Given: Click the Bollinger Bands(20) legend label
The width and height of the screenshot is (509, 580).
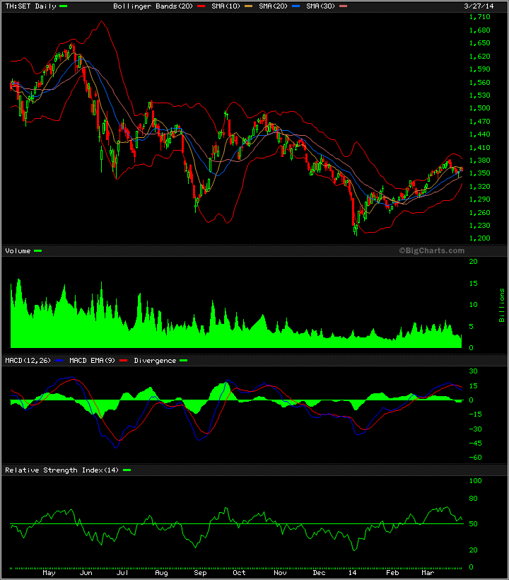Looking at the screenshot, I should pos(153,6).
